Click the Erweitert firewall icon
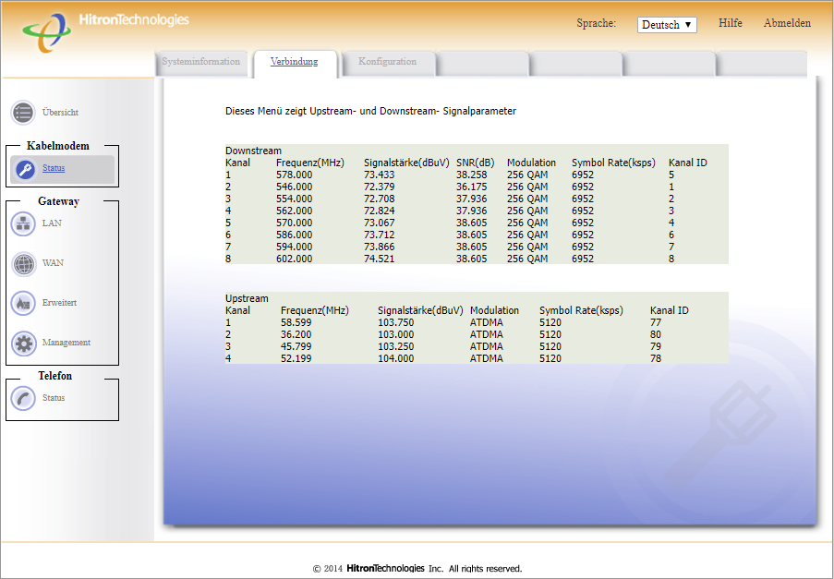The height and width of the screenshot is (579, 834). click(23, 303)
